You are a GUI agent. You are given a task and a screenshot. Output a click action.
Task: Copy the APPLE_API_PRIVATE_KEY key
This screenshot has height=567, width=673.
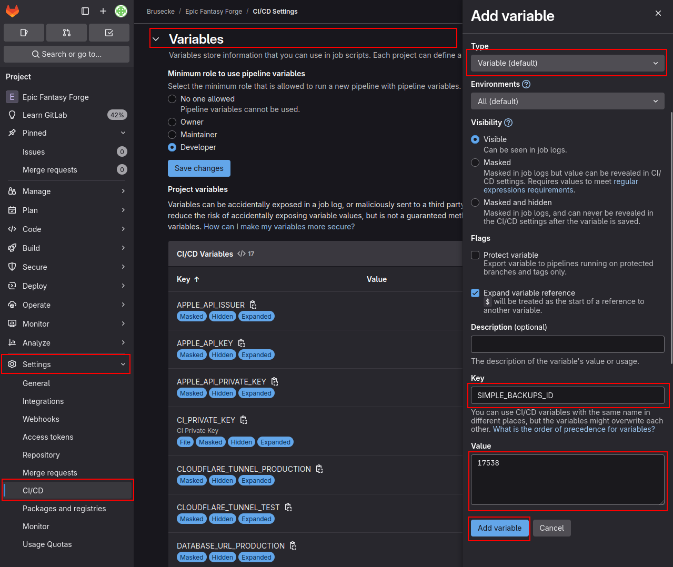pos(275,382)
